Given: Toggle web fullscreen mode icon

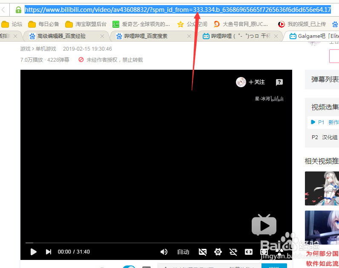Looking at the screenshot, I should (x=264, y=252).
